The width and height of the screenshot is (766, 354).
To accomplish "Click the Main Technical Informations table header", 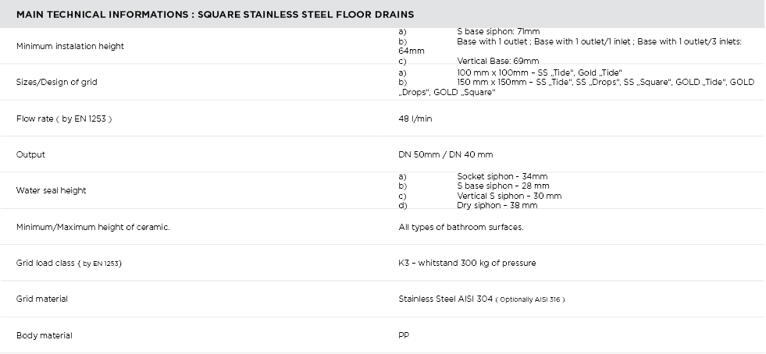I will tap(215, 14).
